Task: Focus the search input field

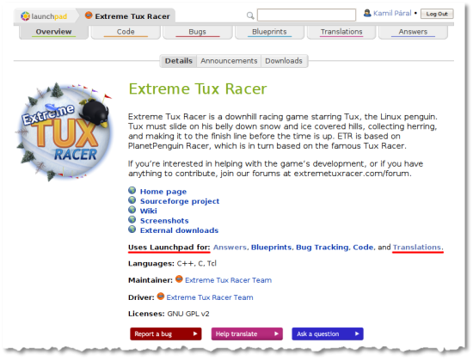Action: (306, 15)
